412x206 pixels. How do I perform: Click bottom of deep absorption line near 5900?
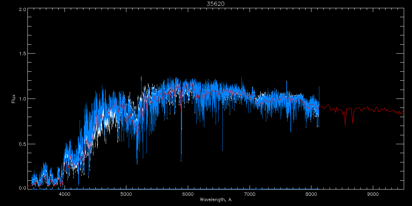click(x=181, y=160)
